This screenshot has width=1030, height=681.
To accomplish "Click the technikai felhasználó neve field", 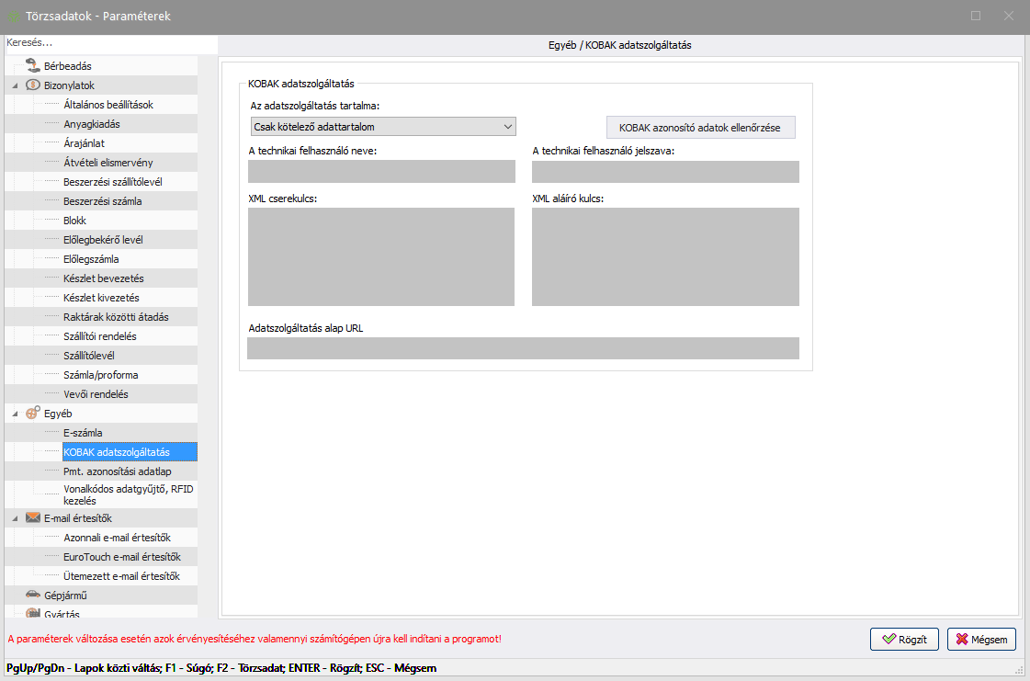I will [381, 172].
